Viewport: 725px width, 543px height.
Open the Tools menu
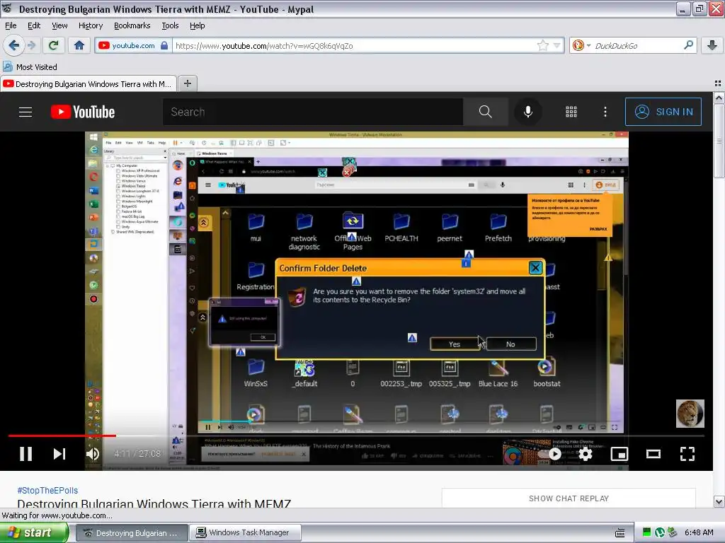point(170,25)
